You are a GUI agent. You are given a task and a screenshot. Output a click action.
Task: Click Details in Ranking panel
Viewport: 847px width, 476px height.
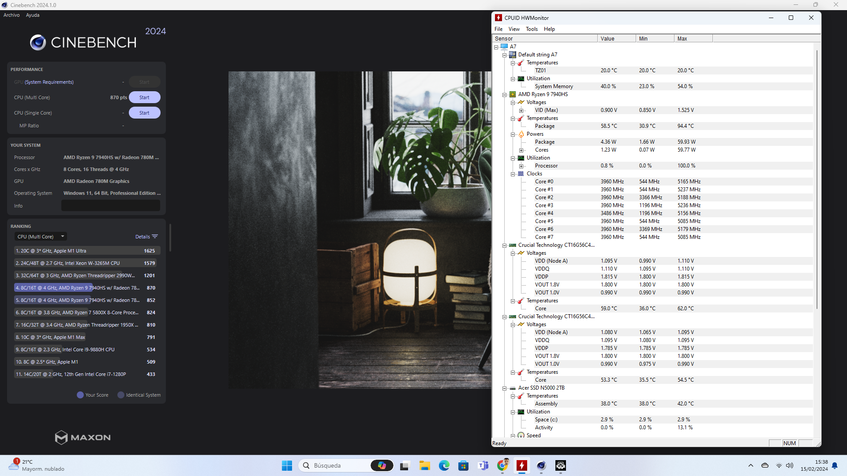[142, 237]
